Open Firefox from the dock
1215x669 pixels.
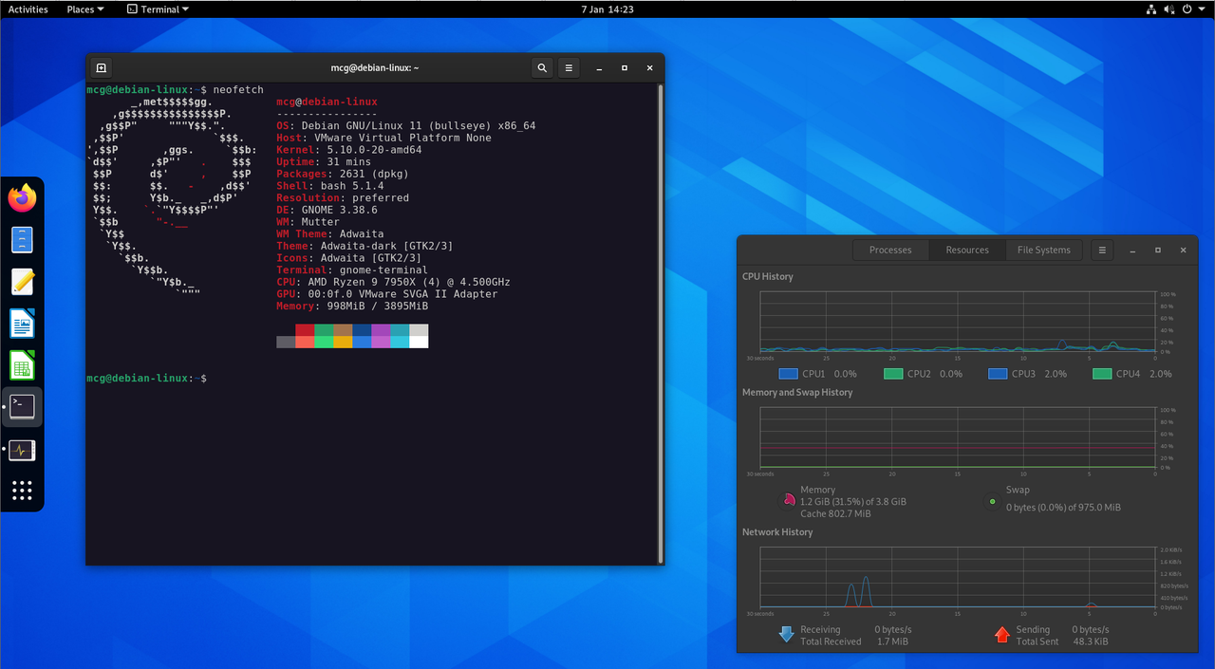coord(22,198)
